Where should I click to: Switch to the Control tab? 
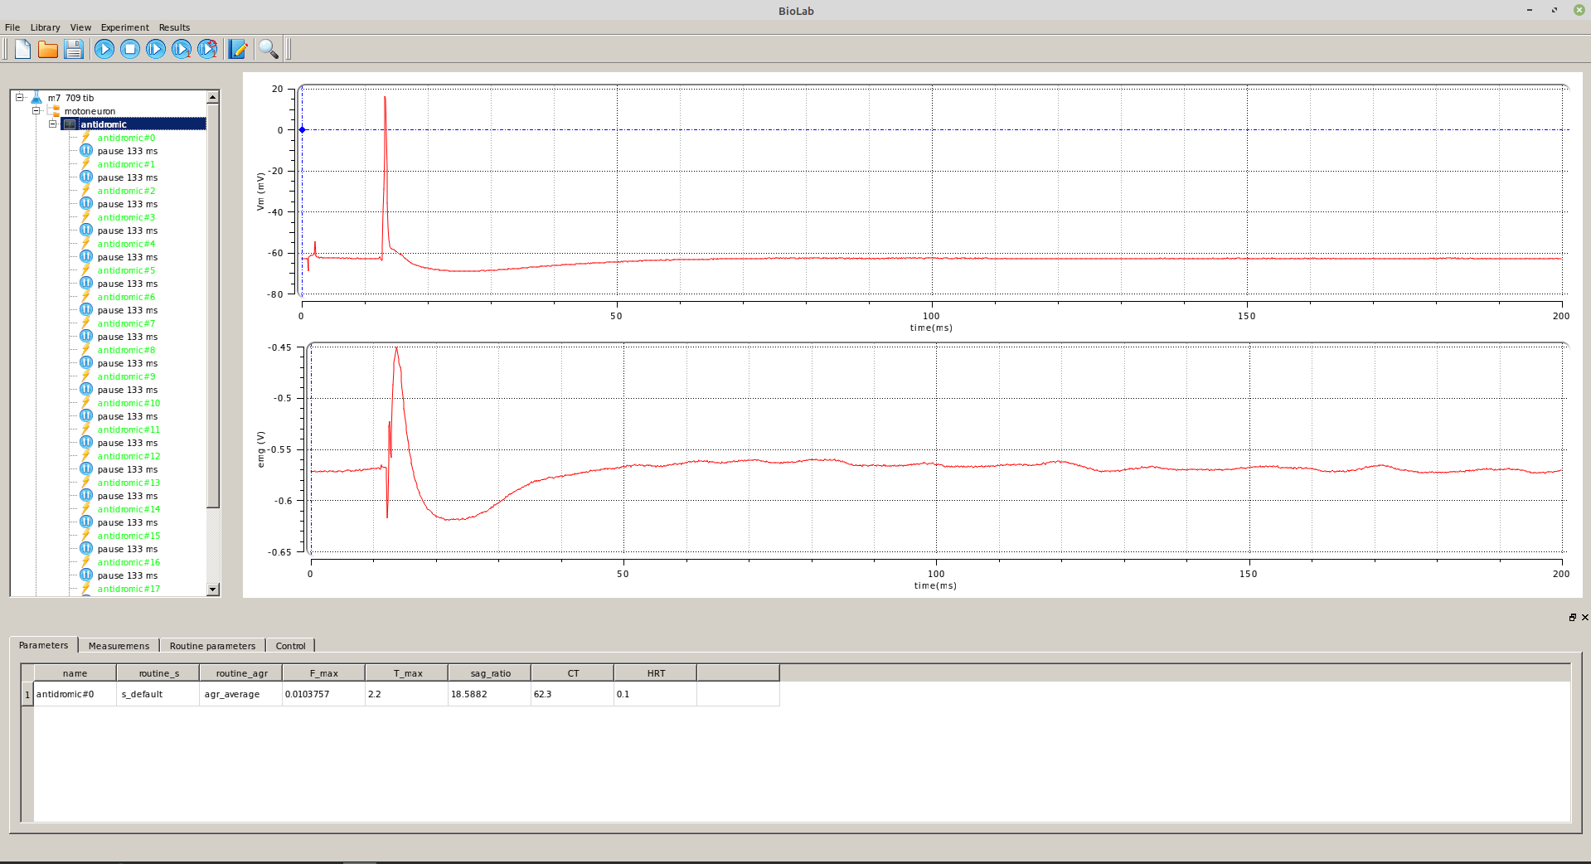[290, 646]
